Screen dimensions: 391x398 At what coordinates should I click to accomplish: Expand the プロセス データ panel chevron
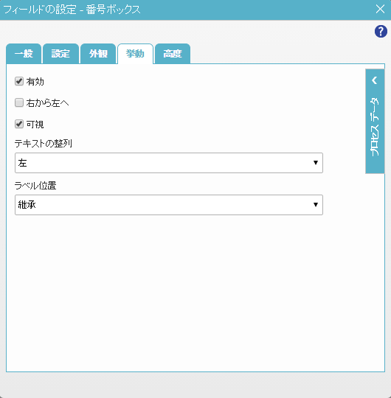tap(375, 80)
